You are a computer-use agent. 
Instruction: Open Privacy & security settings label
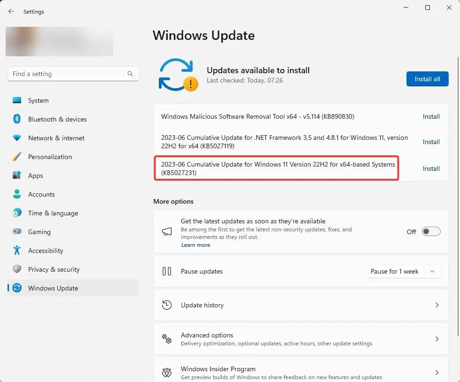point(54,269)
